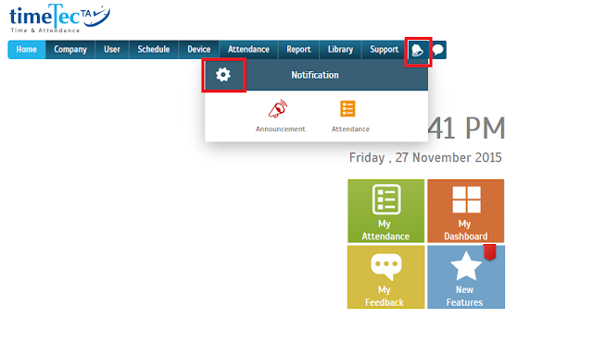Open the Report menu
This screenshot has width=593, height=354.
298,50
